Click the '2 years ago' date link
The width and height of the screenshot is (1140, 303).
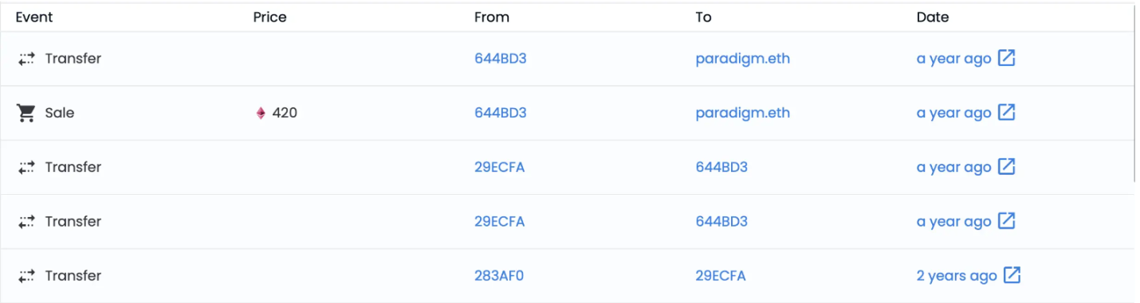957,276
